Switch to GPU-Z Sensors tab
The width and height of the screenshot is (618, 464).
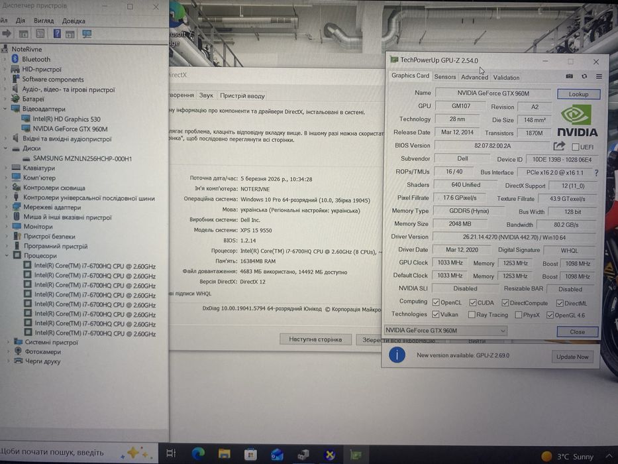(445, 77)
